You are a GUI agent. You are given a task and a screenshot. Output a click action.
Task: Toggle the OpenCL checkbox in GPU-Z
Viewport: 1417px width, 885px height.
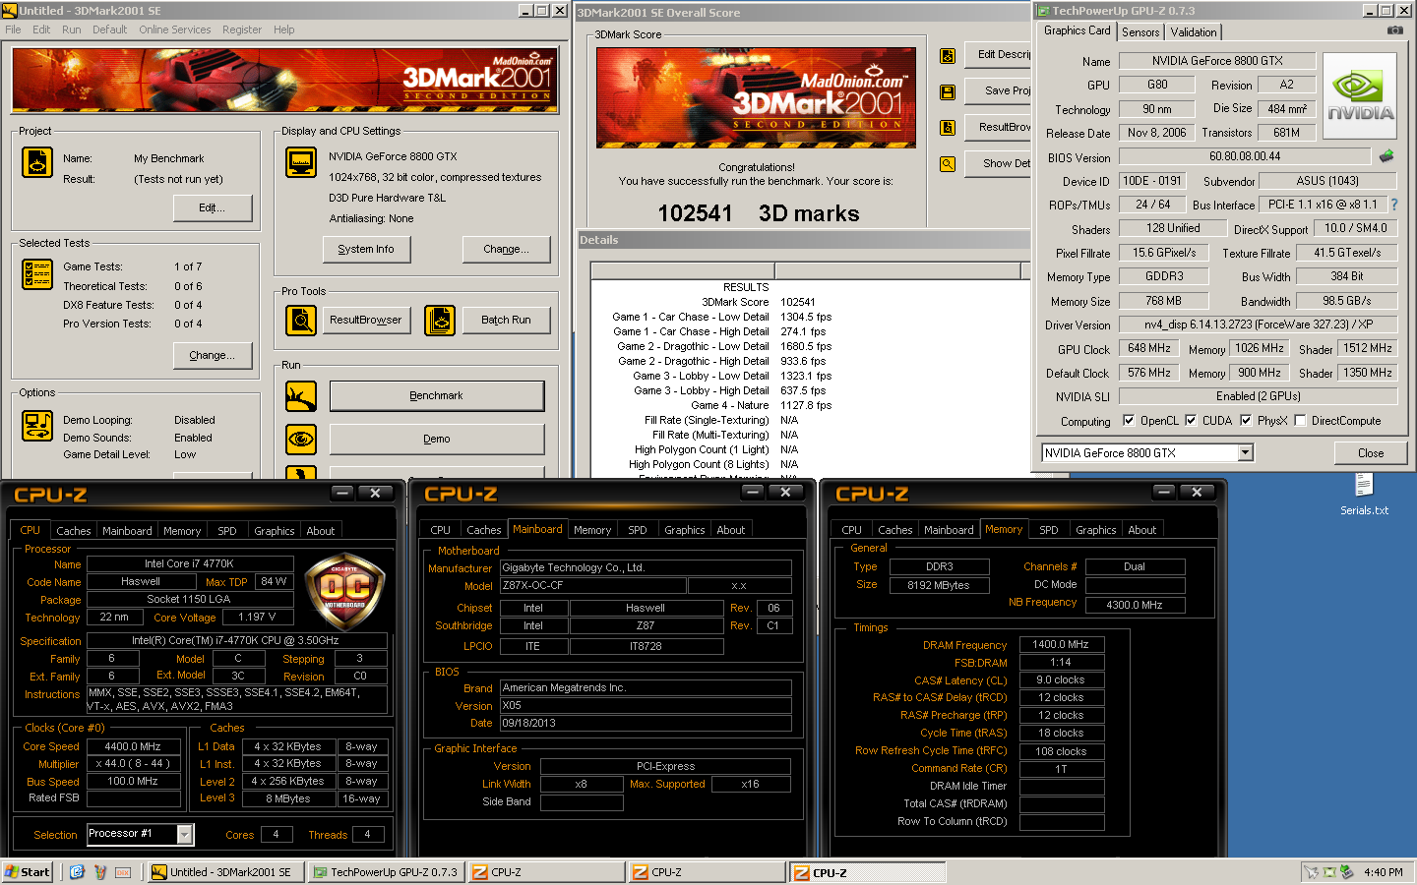point(1129,420)
